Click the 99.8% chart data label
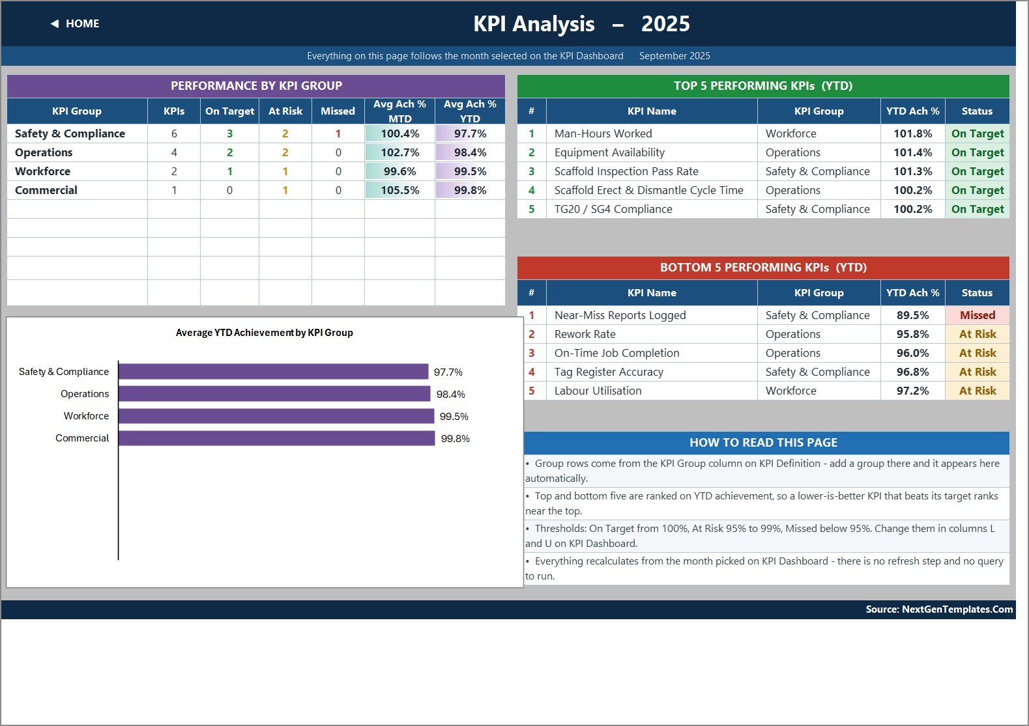 tap(455, 439)
